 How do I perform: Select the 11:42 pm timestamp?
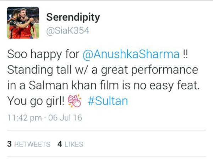24,118
